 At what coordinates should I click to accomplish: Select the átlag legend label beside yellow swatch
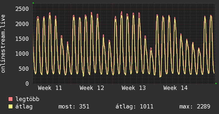24,107
